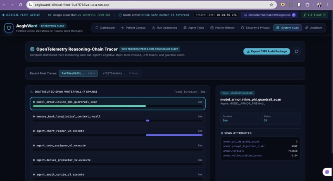Open the Assistant tab
Viewport: 333px width, 181px height.
(314, 28)
